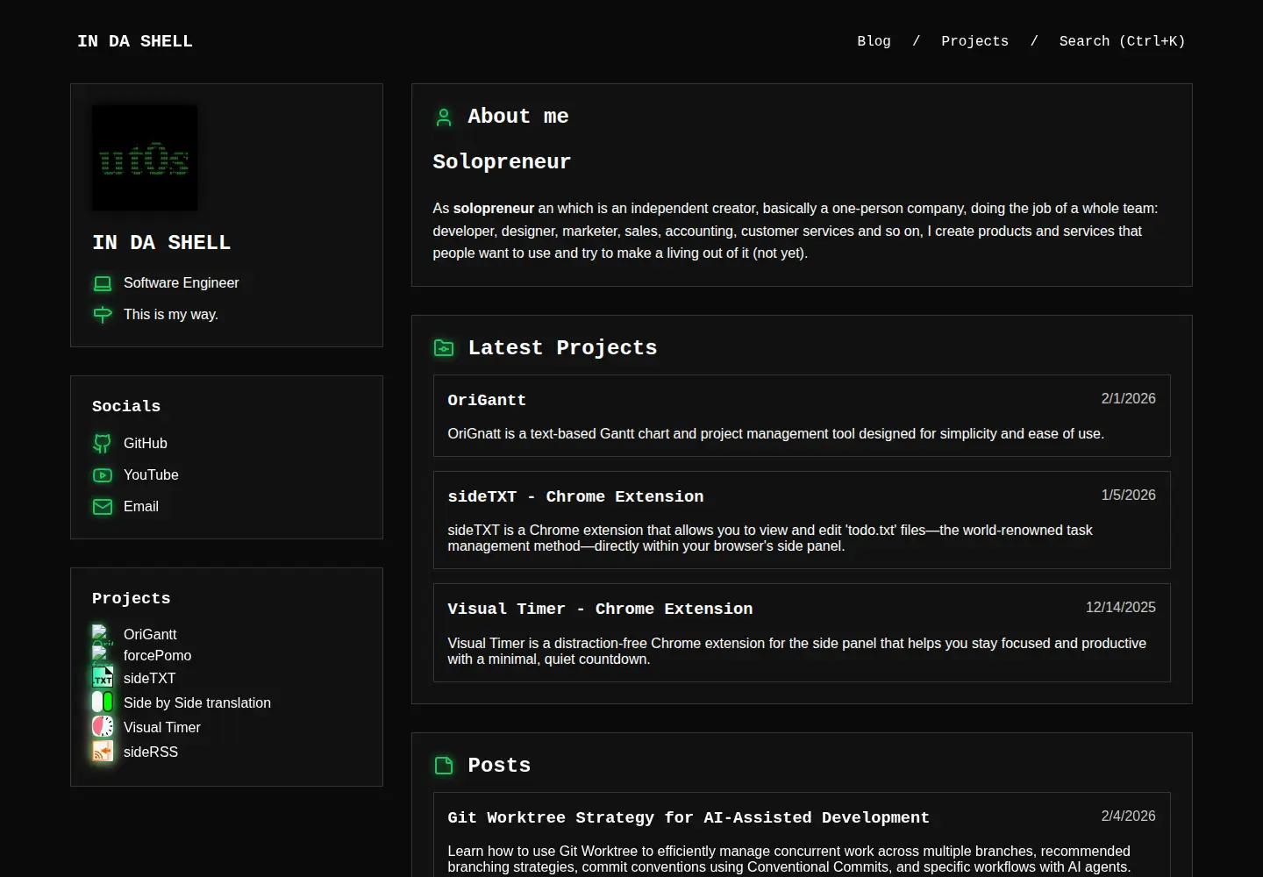Click the 12/14/2025 date on Visual Timer
The width and height of the screenshot is (1263, 877).
(x=1120, y=607)
